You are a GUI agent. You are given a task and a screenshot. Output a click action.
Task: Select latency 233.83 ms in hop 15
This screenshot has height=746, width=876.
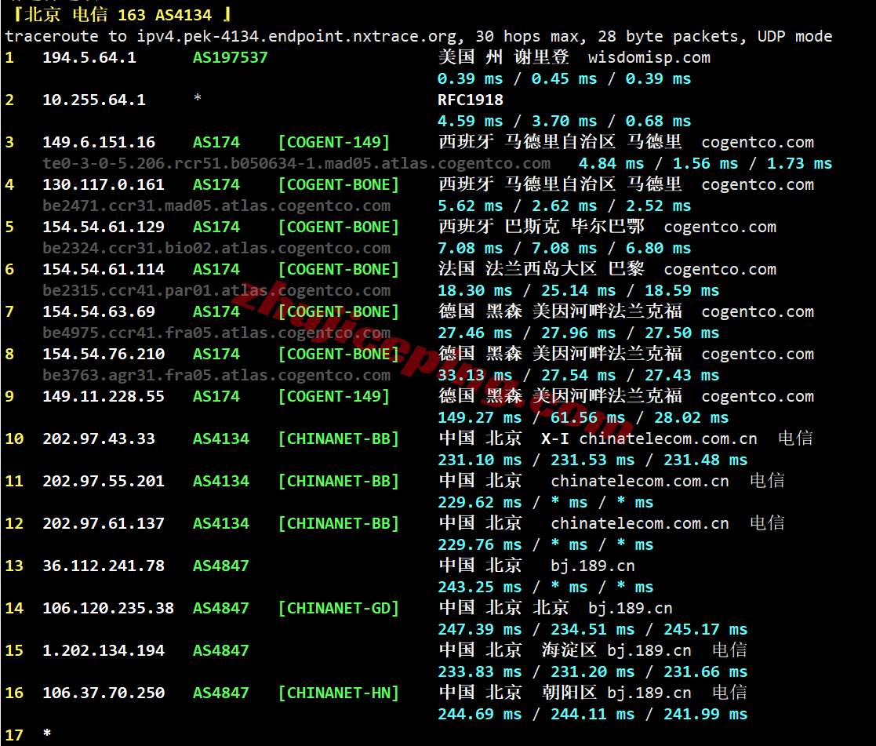[479, 672]
